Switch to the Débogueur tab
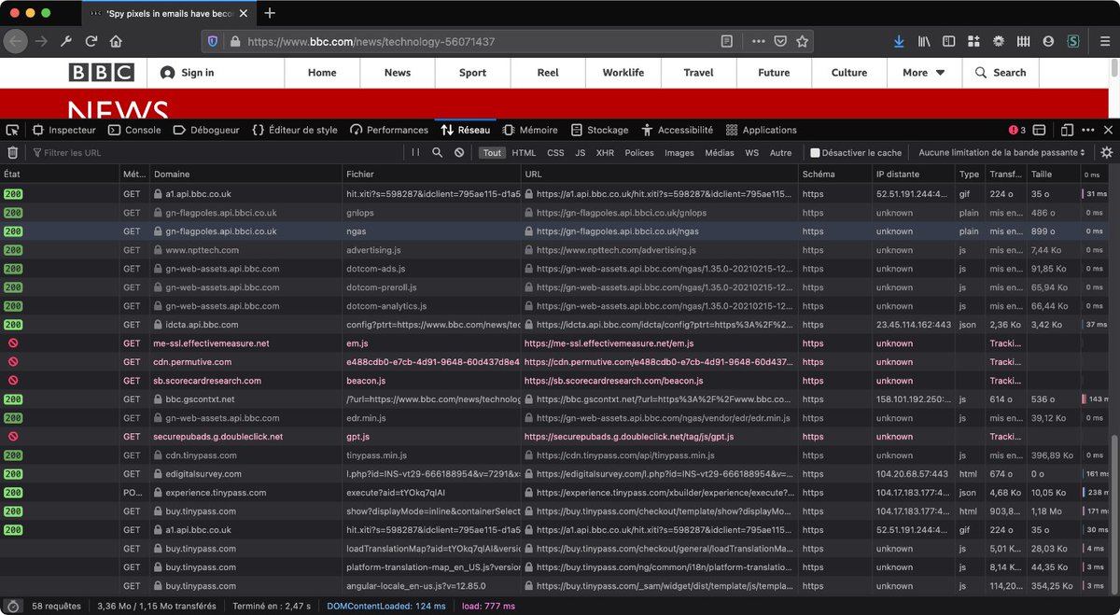This screenshot has width=1120, height=615. 206,130
